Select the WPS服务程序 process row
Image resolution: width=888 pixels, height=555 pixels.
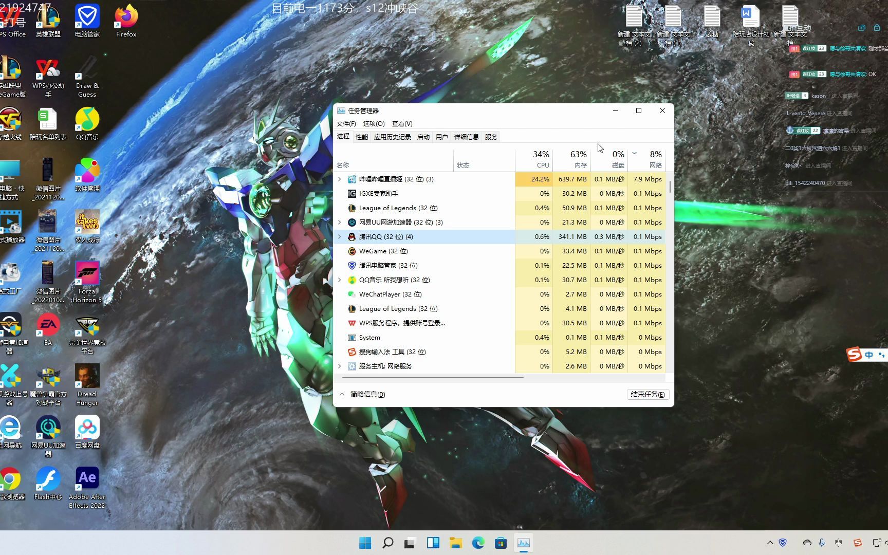tap(499, 323)
